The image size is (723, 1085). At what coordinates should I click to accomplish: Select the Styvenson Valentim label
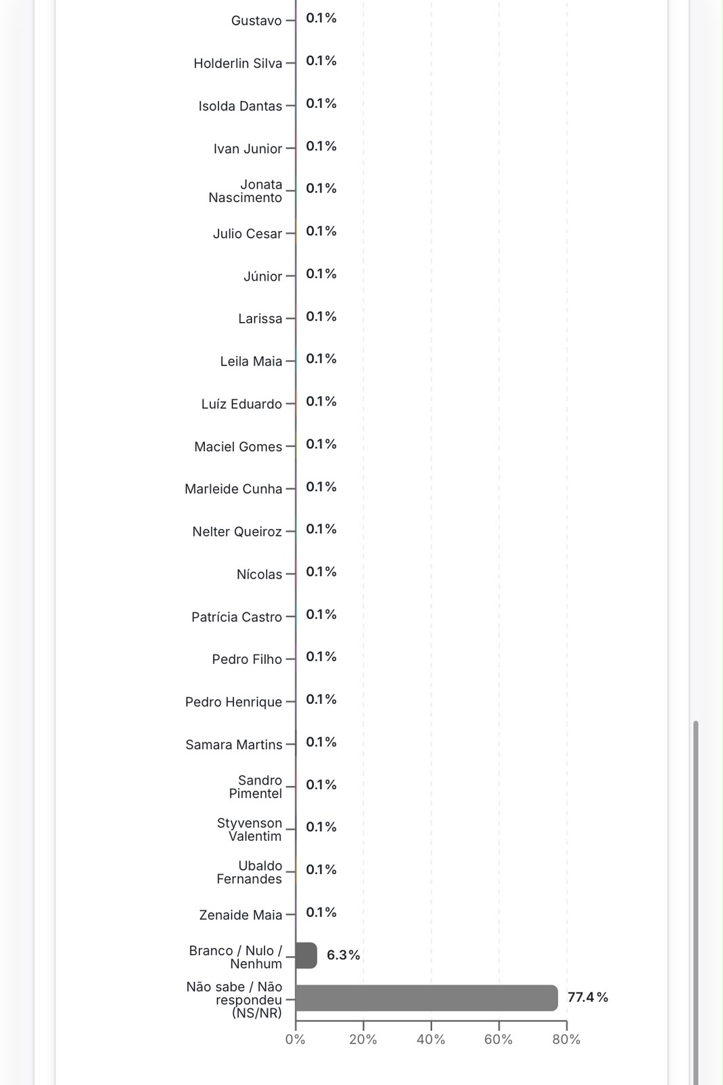(249, 829)
